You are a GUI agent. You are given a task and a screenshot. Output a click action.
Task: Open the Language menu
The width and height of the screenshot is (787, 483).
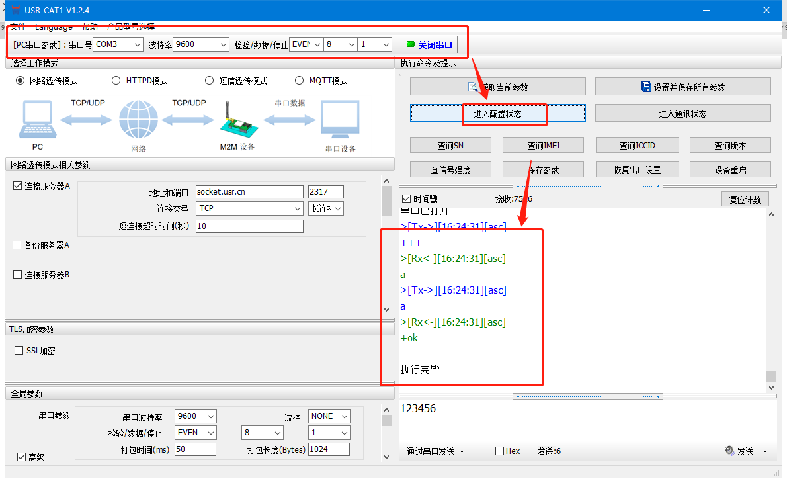pos(54,27)
